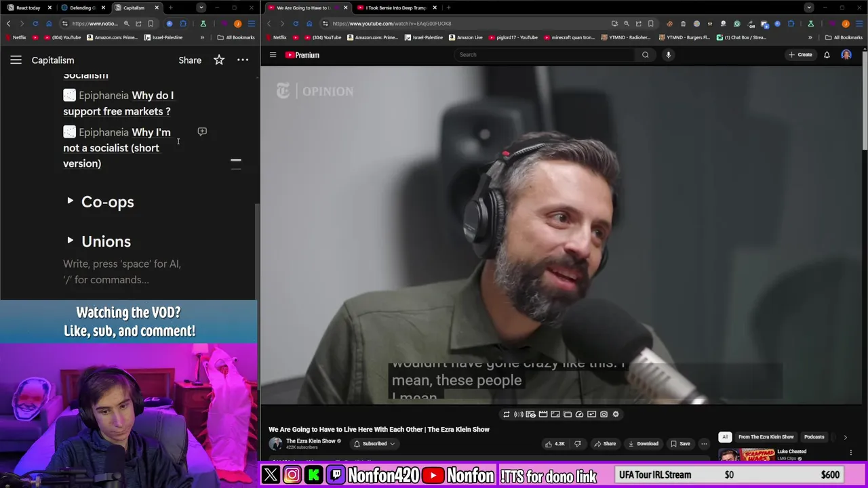The width and height of the screenshot is (868, 488).
Task: Open the YouTube account avatar menu
Action: point(846,55)
